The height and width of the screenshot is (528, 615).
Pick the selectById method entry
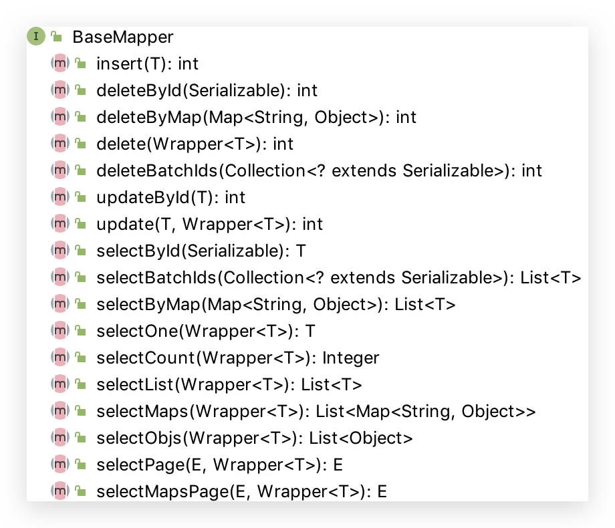coord(201,251)
